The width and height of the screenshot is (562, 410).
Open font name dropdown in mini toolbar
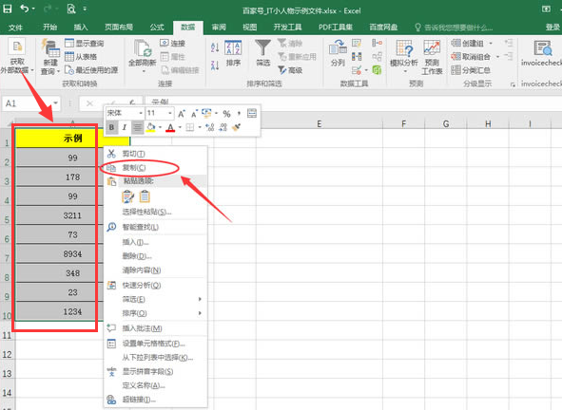point(141,113)
